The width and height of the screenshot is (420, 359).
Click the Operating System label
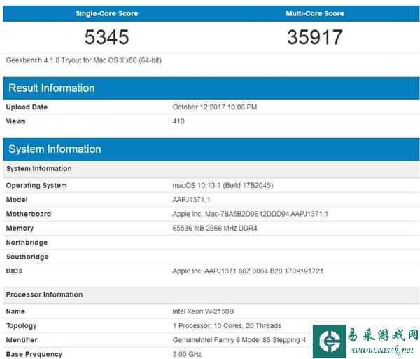point(36,185)
